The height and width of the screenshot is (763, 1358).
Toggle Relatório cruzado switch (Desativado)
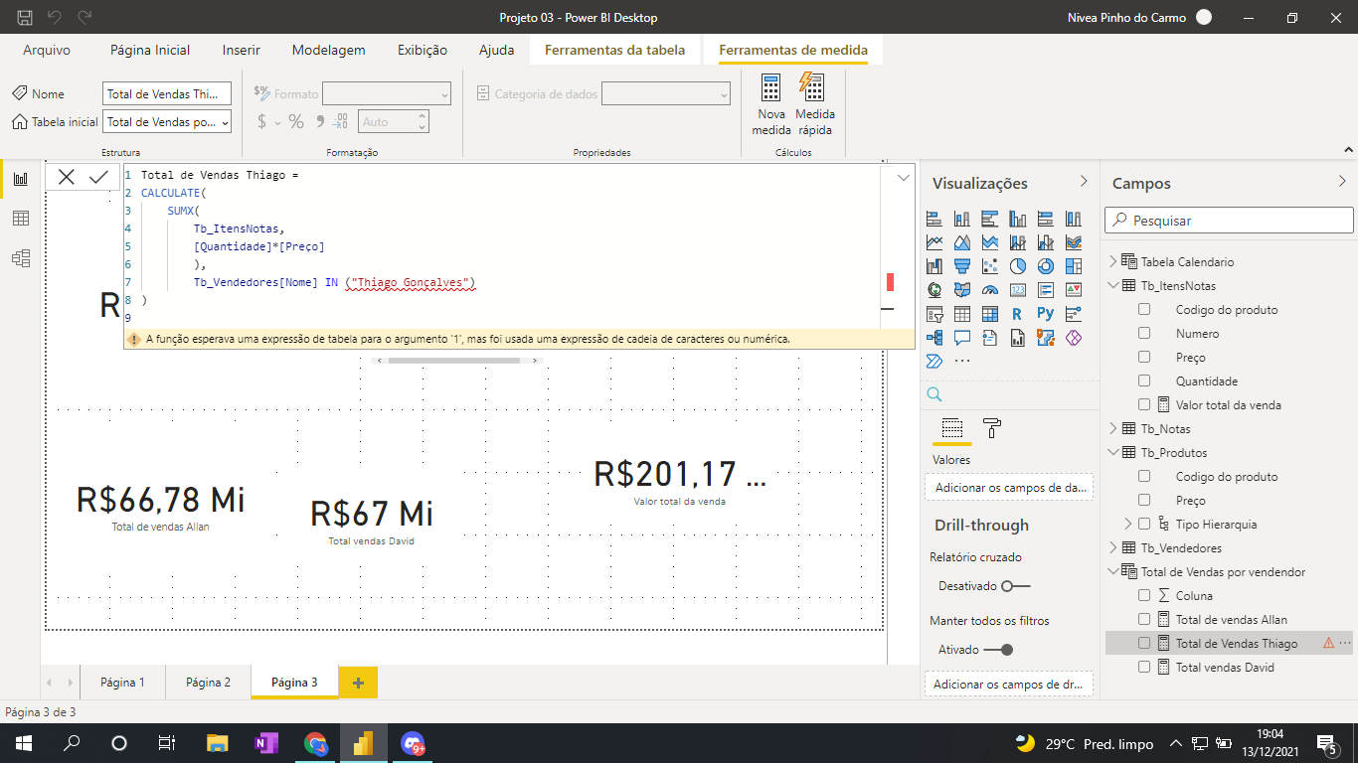click(x=1016, y=586)
